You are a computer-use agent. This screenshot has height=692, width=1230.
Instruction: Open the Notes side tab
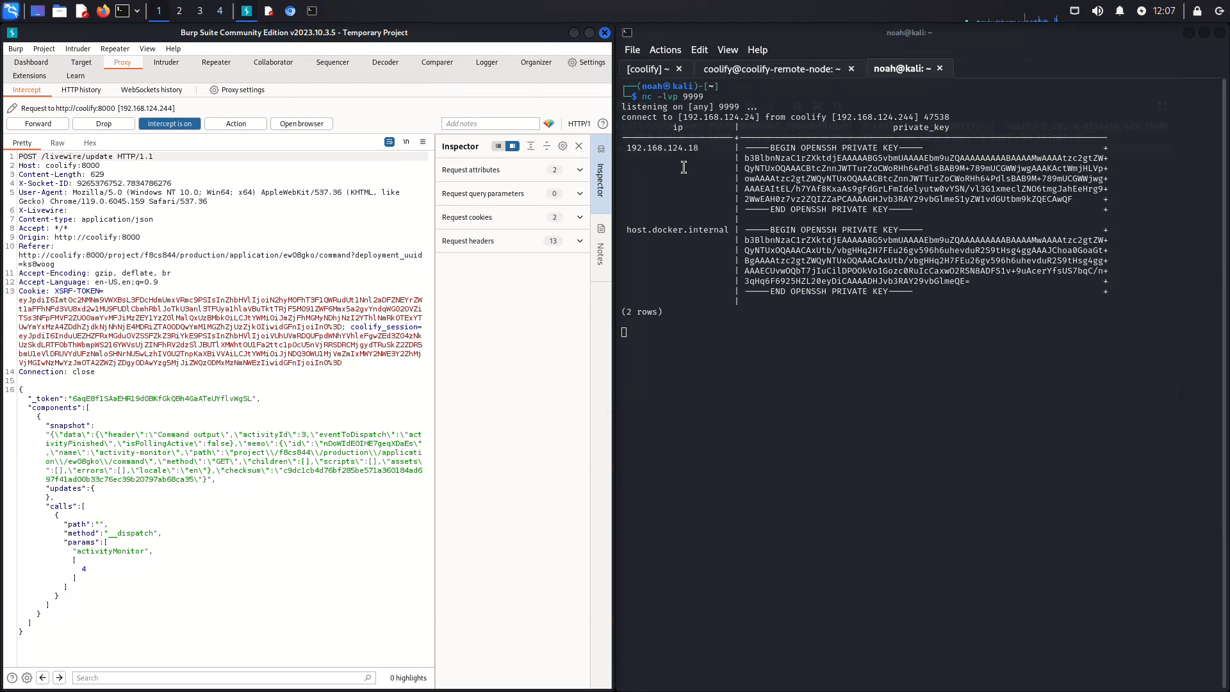[601, 247]
